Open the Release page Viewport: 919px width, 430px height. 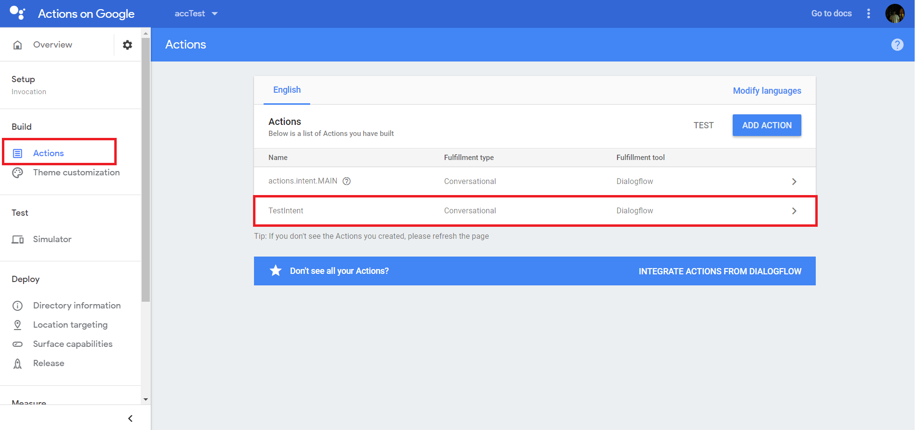pos(48,363)
